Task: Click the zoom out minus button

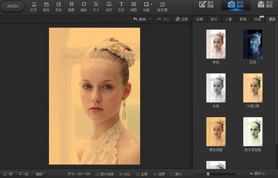Action: point(190,174)
